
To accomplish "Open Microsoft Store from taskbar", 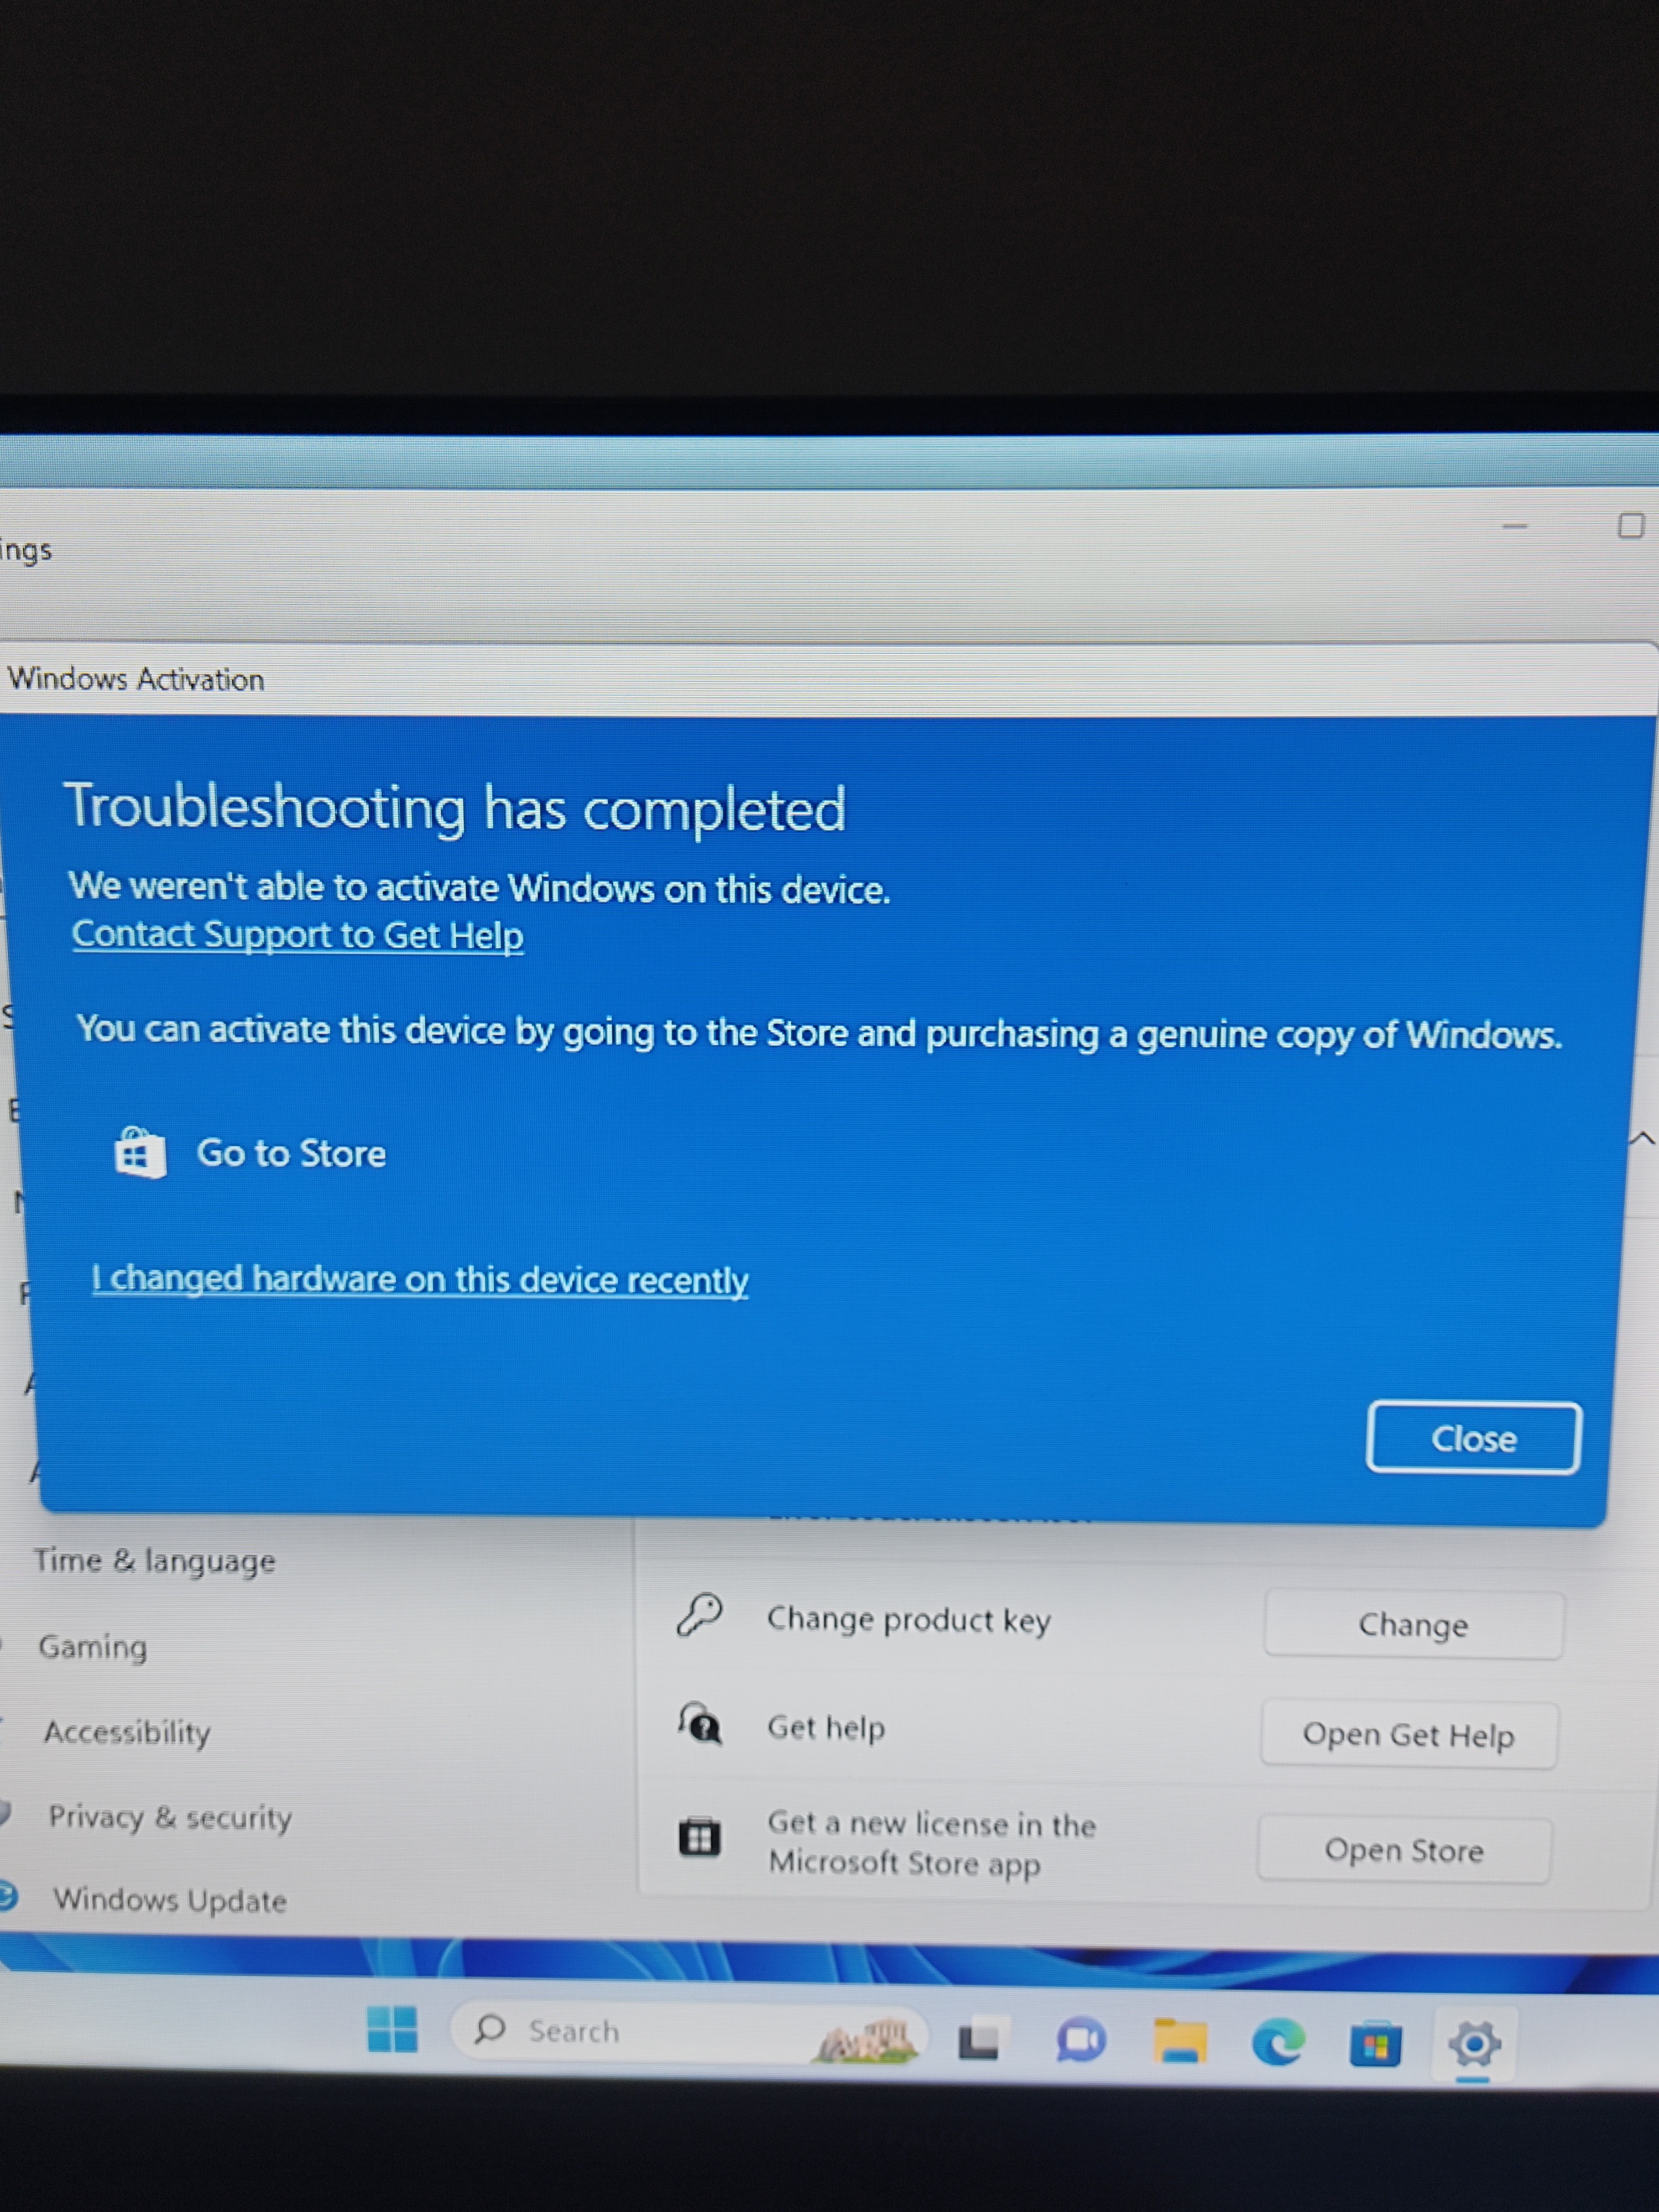I will click(x=1375, y=2044).
